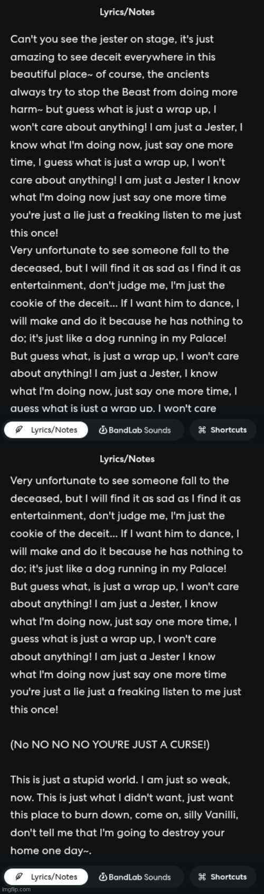The width and height of the screenshot is (264, 894).
Task: Place cursor in "This is just a stupid world" line
Action: [120, 780]
